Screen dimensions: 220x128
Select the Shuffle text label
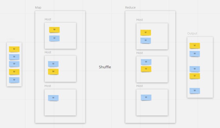tap(105, 67)
